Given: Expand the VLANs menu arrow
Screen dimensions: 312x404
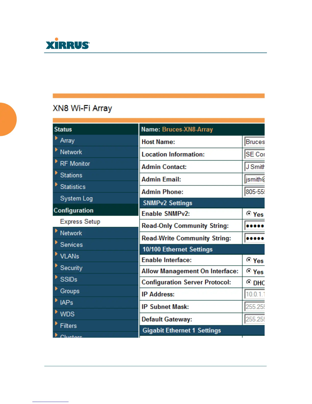Looking at the screenshot, I should [56, 254].
